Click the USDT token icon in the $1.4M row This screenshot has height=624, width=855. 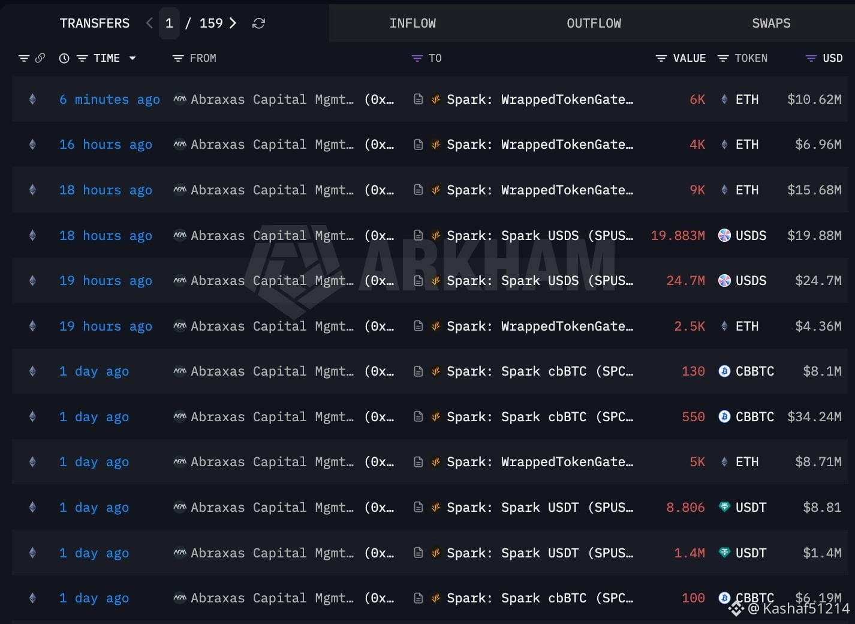point(724,553)
